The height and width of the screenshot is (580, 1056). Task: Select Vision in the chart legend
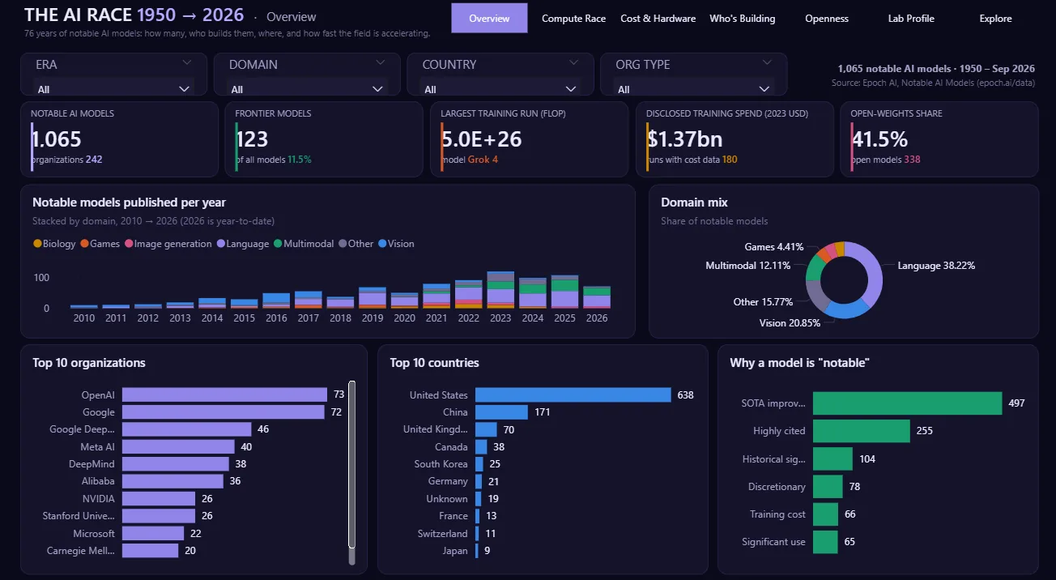(396, 244)
